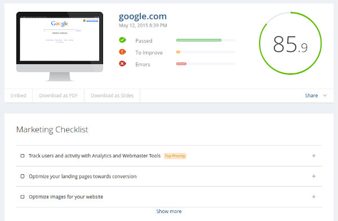Click the 85.9 score circle

290,43
